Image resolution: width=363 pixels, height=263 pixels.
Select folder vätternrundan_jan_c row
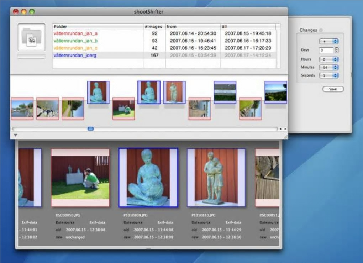tap(164, 48)
